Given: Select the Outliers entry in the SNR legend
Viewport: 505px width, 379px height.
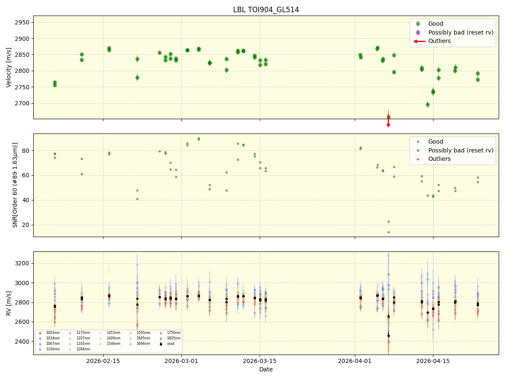Looking at the screenshot, I should (439, 159).
